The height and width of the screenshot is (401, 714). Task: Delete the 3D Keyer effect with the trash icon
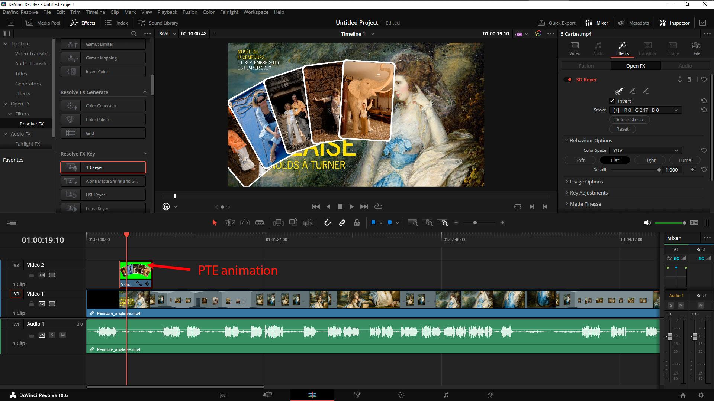pos(689,79)
